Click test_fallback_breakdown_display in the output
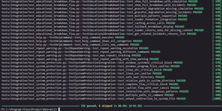Viewport: 222px width, 111px height. [x=150, y=27]
